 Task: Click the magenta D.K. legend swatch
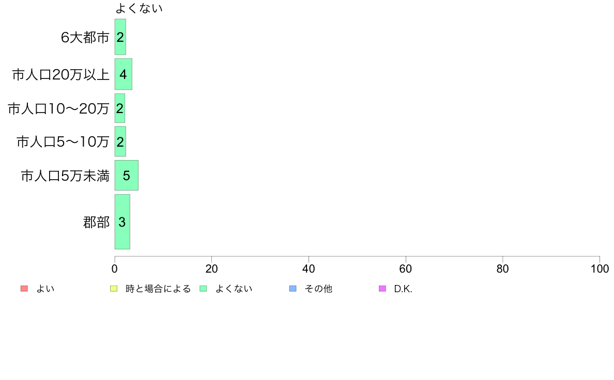382,289
